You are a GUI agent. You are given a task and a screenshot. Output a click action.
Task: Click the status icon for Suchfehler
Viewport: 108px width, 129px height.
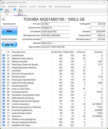pos(4,71)
